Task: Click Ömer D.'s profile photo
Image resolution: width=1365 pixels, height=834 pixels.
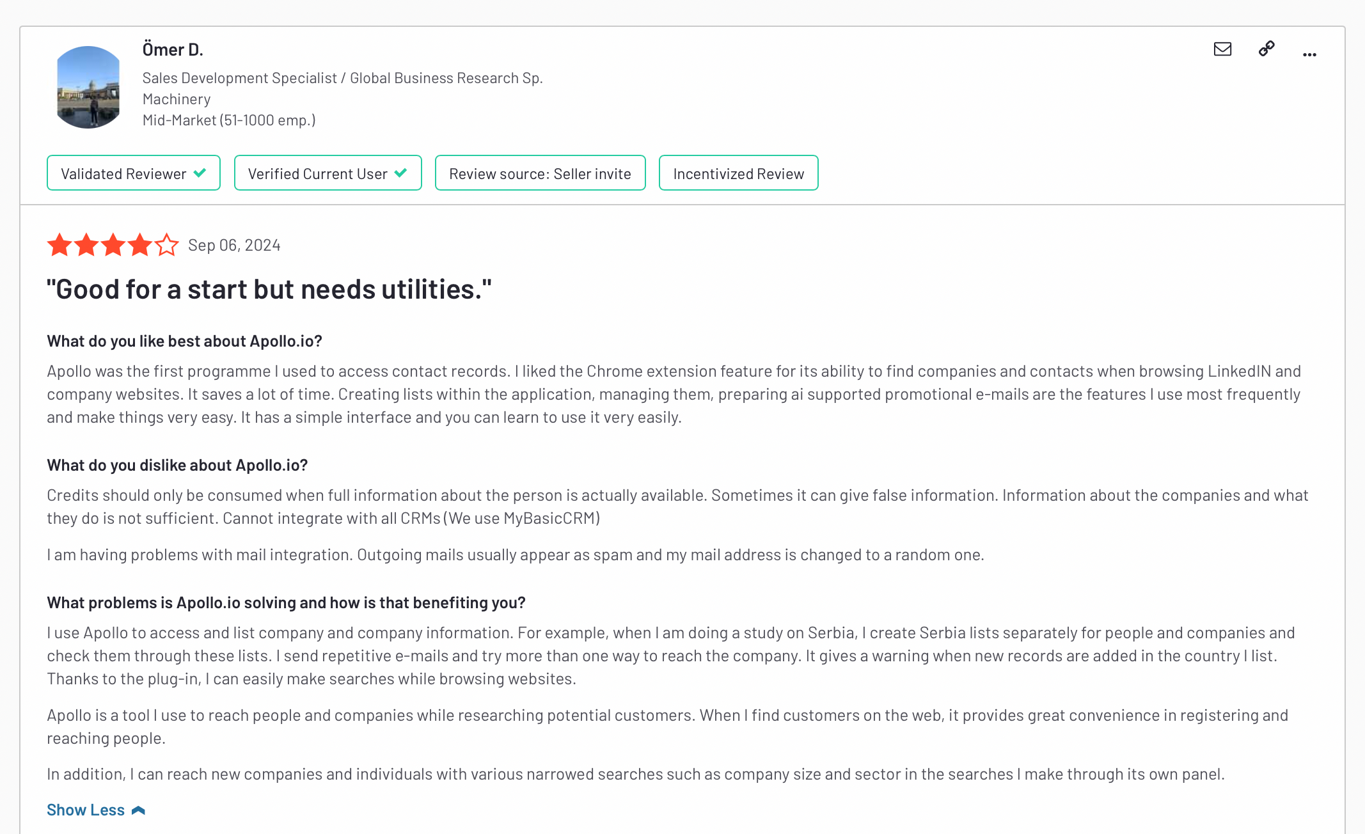Action: click(x=88, y=87)
